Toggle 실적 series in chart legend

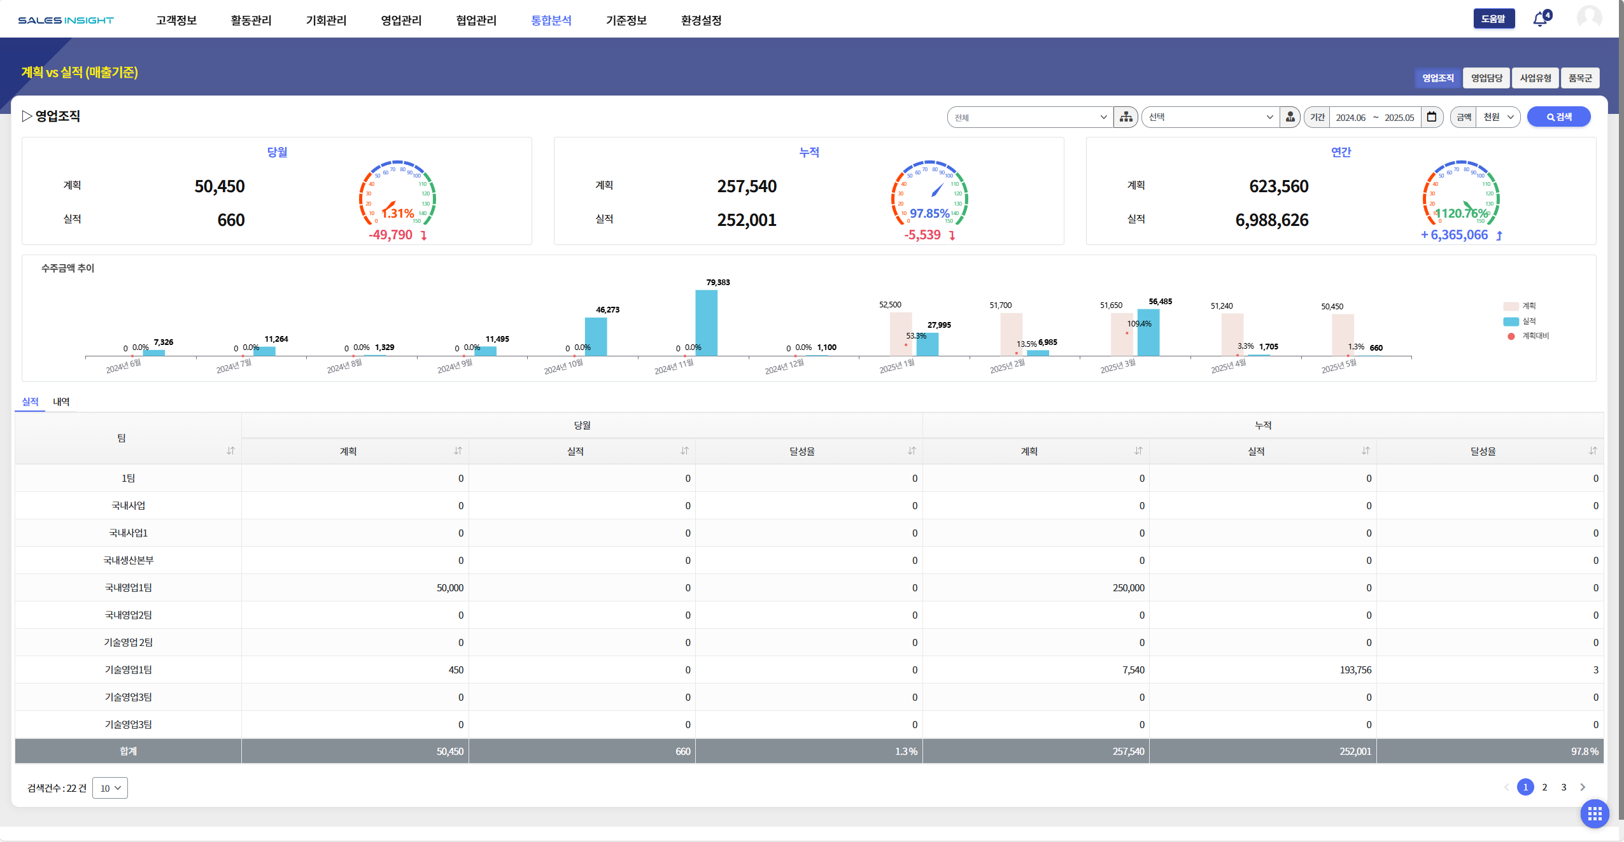coord(1520,321)
